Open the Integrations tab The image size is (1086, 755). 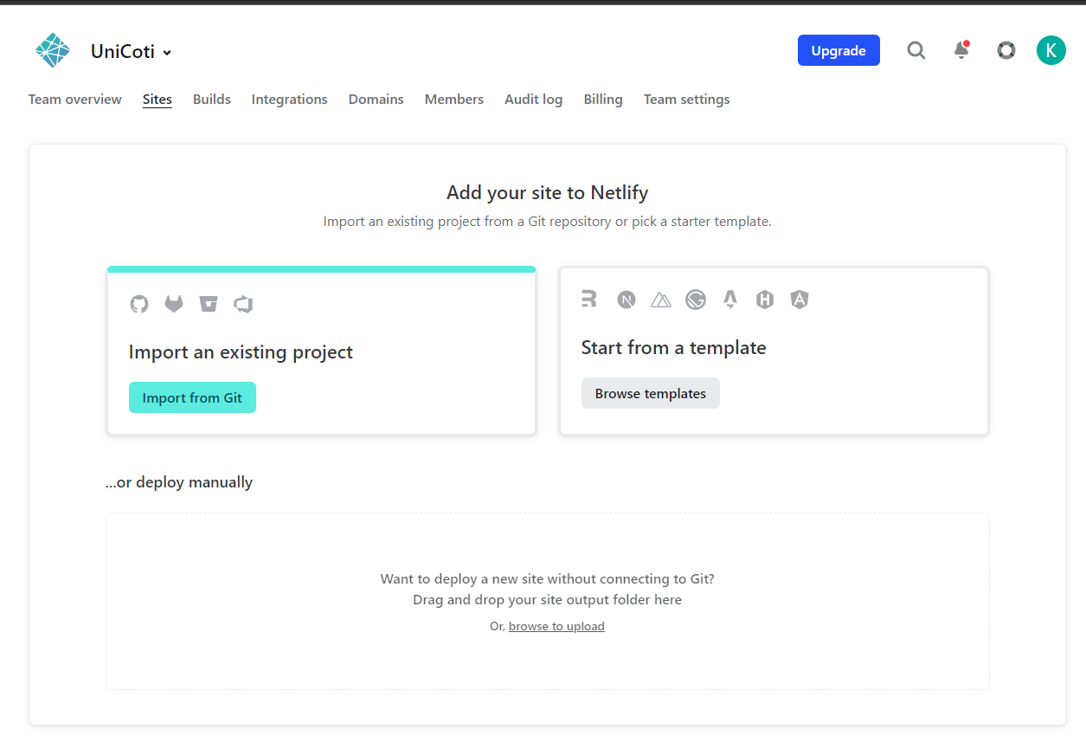289,100
